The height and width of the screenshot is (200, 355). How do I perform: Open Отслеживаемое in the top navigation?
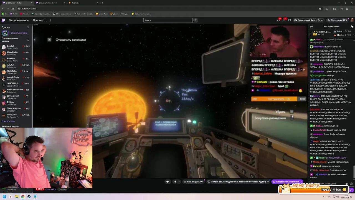[x=19, y=20]
